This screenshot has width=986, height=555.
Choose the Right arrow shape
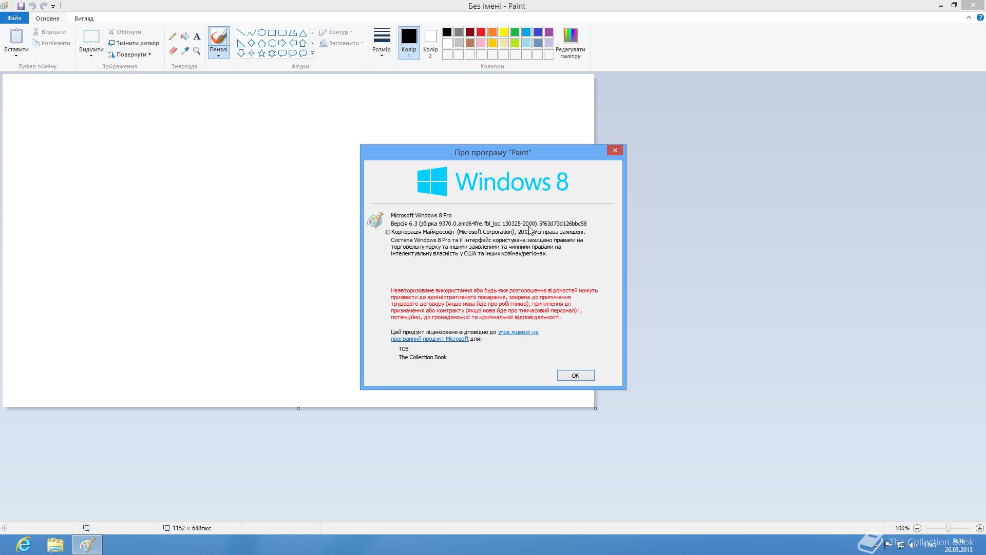(282, 43)
